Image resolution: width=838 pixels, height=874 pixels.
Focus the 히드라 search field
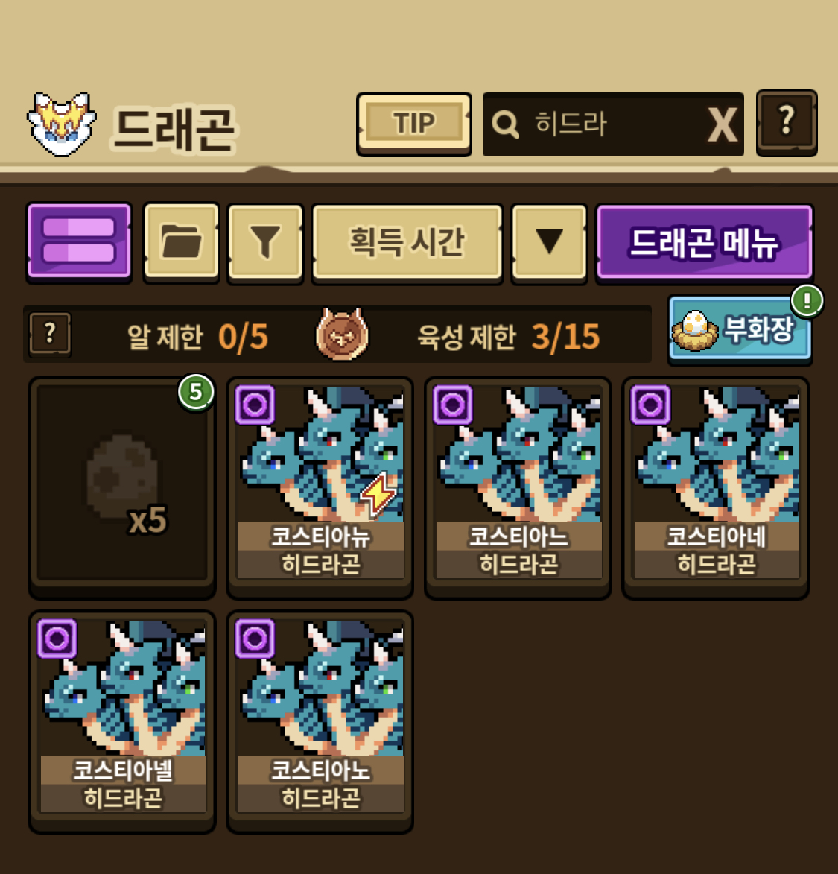[596, 124]
